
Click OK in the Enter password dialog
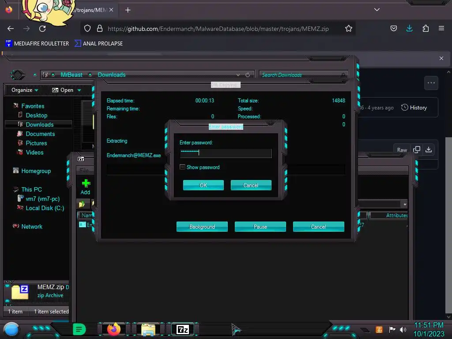(x=203, y=185)
